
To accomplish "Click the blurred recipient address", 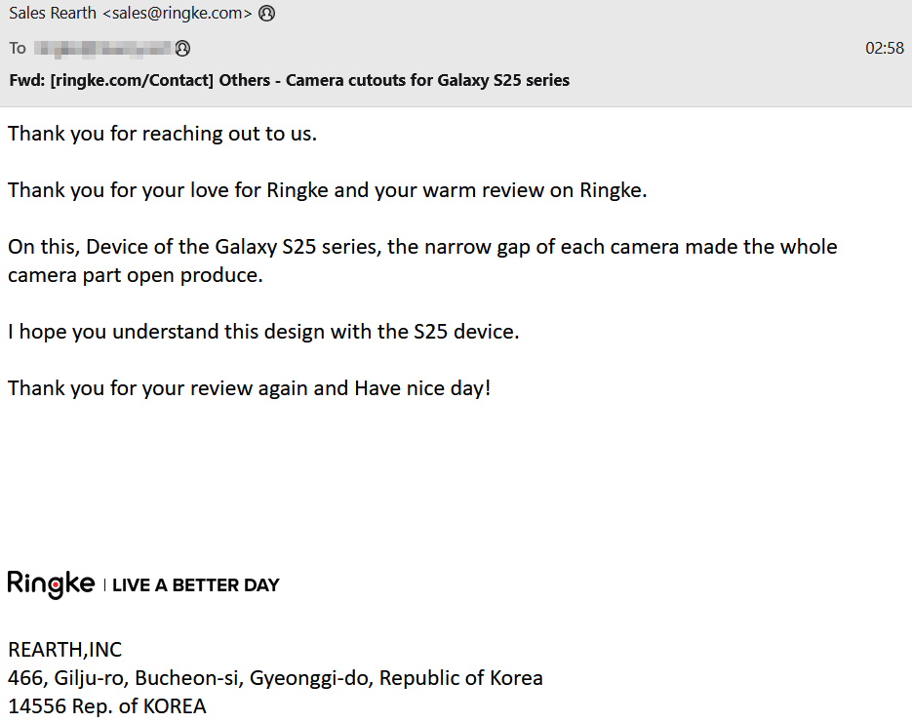I will tap(103, 48).
